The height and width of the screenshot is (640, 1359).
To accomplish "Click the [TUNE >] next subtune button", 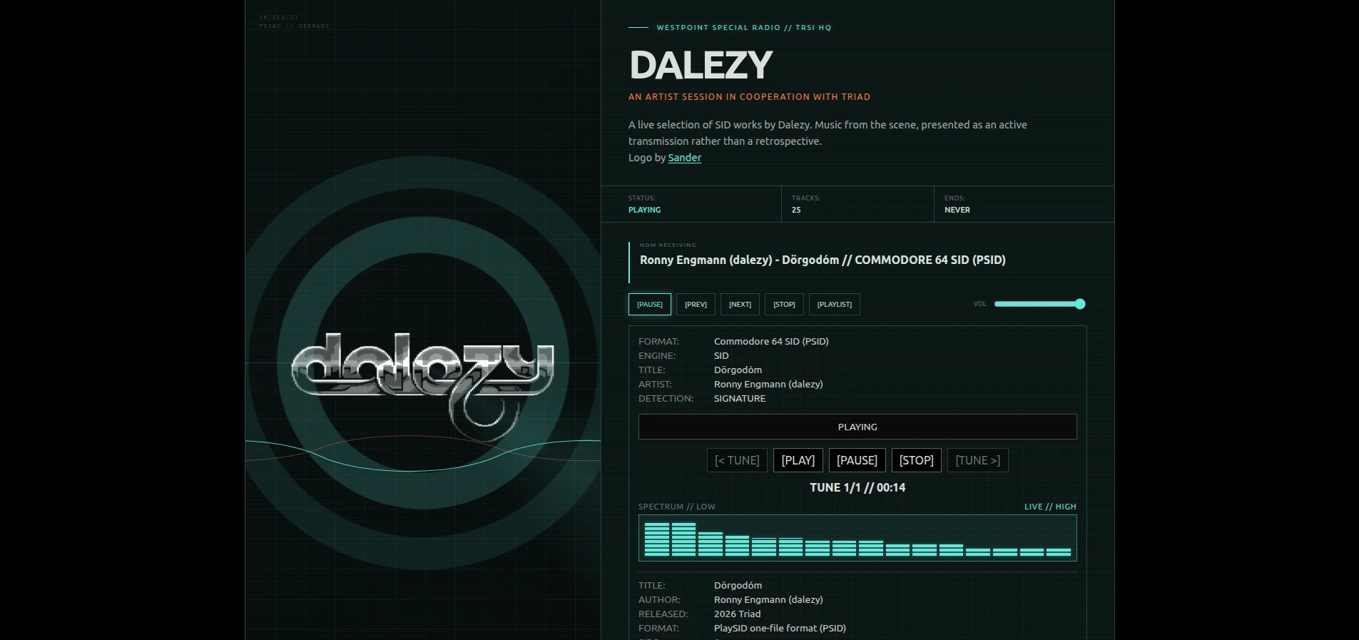I will point(977,460).
